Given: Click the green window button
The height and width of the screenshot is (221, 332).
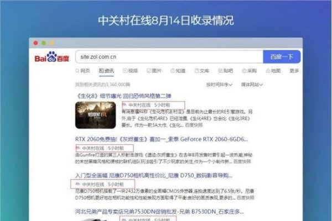Looking at the screenshot, I should (44, 43).
